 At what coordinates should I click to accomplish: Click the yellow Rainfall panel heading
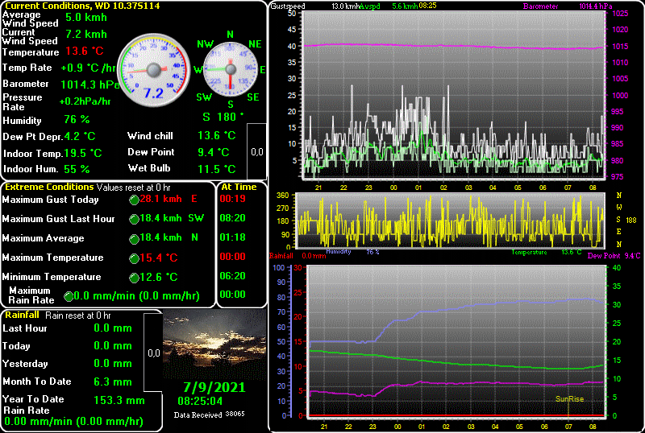point(23,315)
